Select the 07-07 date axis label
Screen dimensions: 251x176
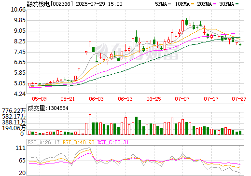point(182,99)
